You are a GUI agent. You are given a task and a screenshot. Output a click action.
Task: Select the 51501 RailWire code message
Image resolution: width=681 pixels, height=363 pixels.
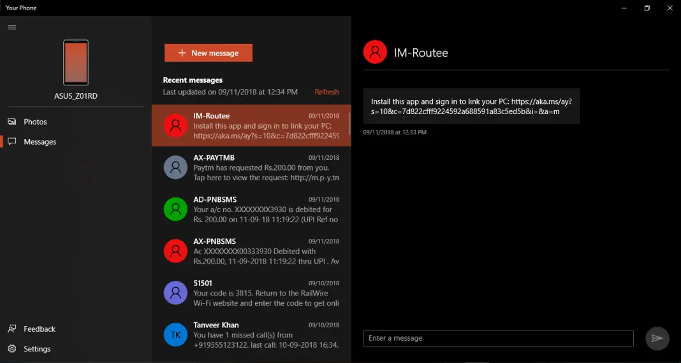pyautogui.click(x=266, y=293)
